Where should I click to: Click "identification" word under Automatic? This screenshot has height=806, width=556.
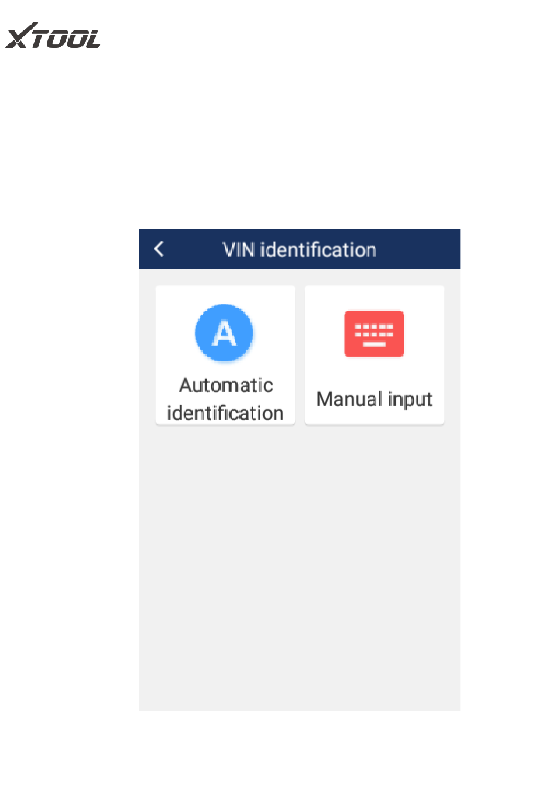point(225,413)
